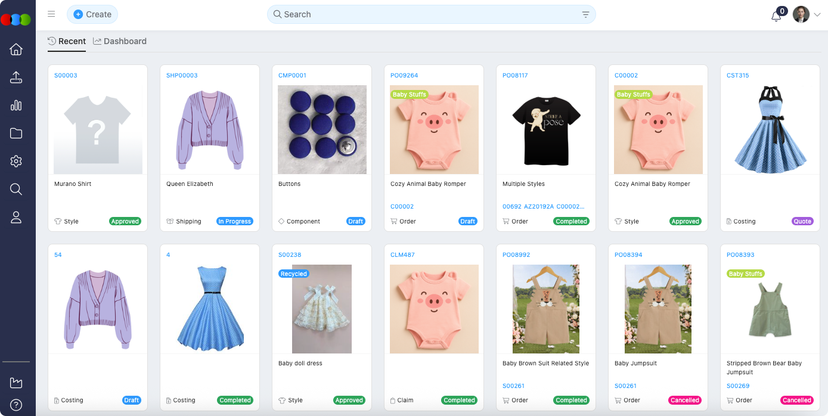
Task: Open the bar chart analytics icon
Action: click(16, 105)
